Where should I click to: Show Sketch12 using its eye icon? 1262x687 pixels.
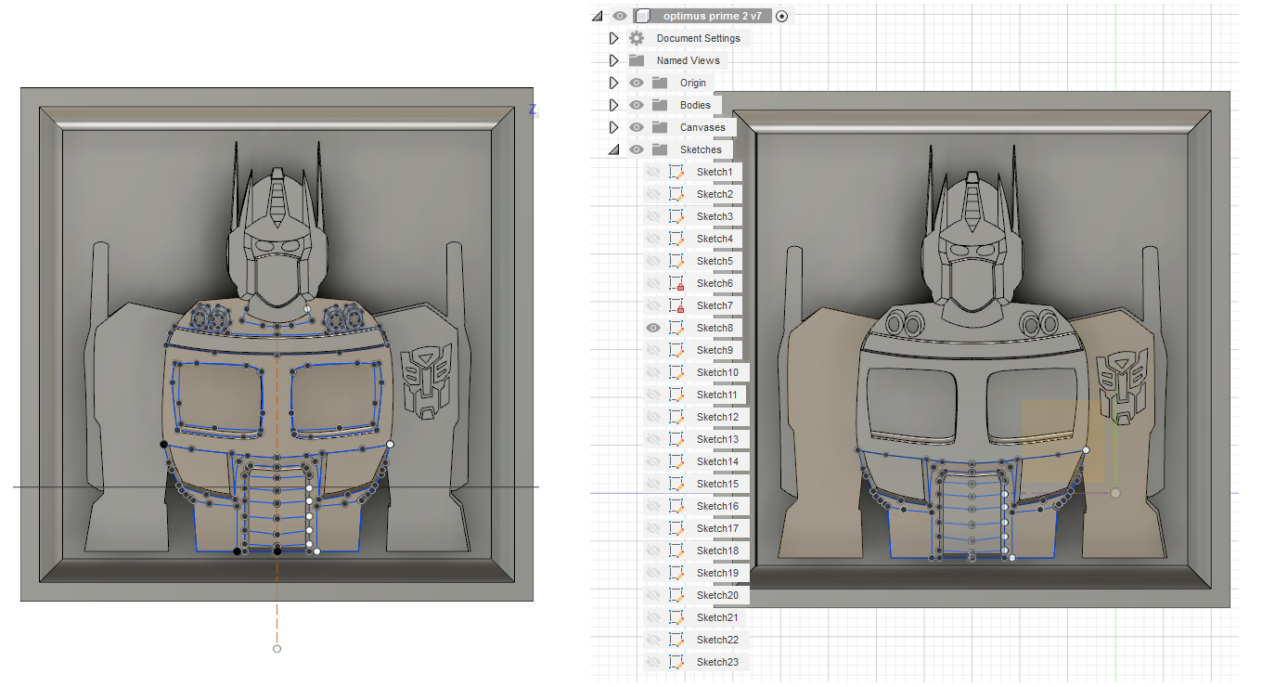[x=653, y=417]
